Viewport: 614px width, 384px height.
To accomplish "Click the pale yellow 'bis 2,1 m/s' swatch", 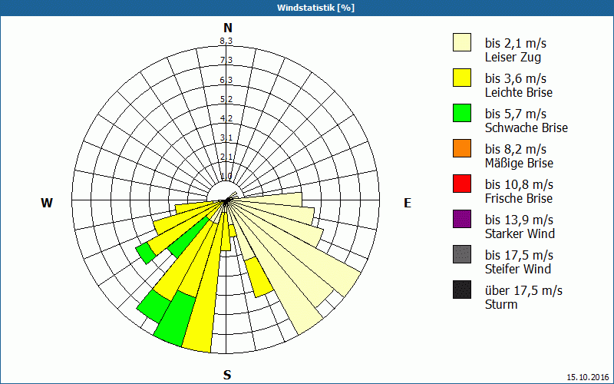I will coord(462,42).
